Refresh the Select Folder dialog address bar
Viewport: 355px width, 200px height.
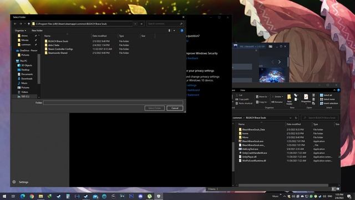pos(141,23)
